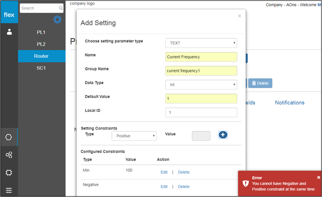The height and width of the screenshot is (197, 322).
Task: Click the blue Delete button
Action: point(260,83)
